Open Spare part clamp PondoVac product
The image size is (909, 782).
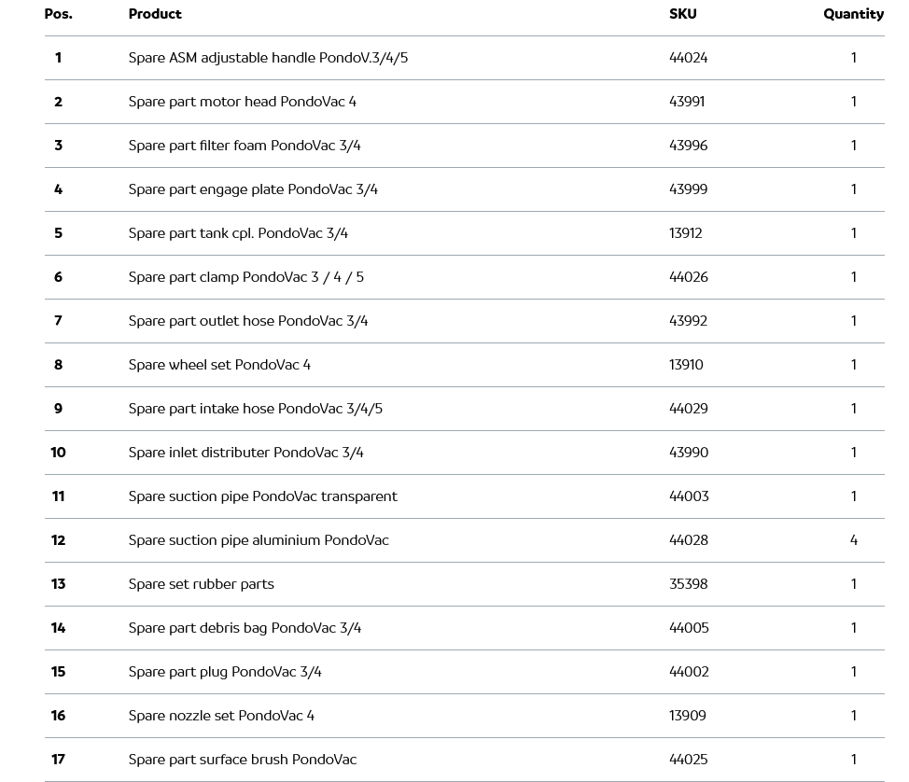[x=246, y=277]
